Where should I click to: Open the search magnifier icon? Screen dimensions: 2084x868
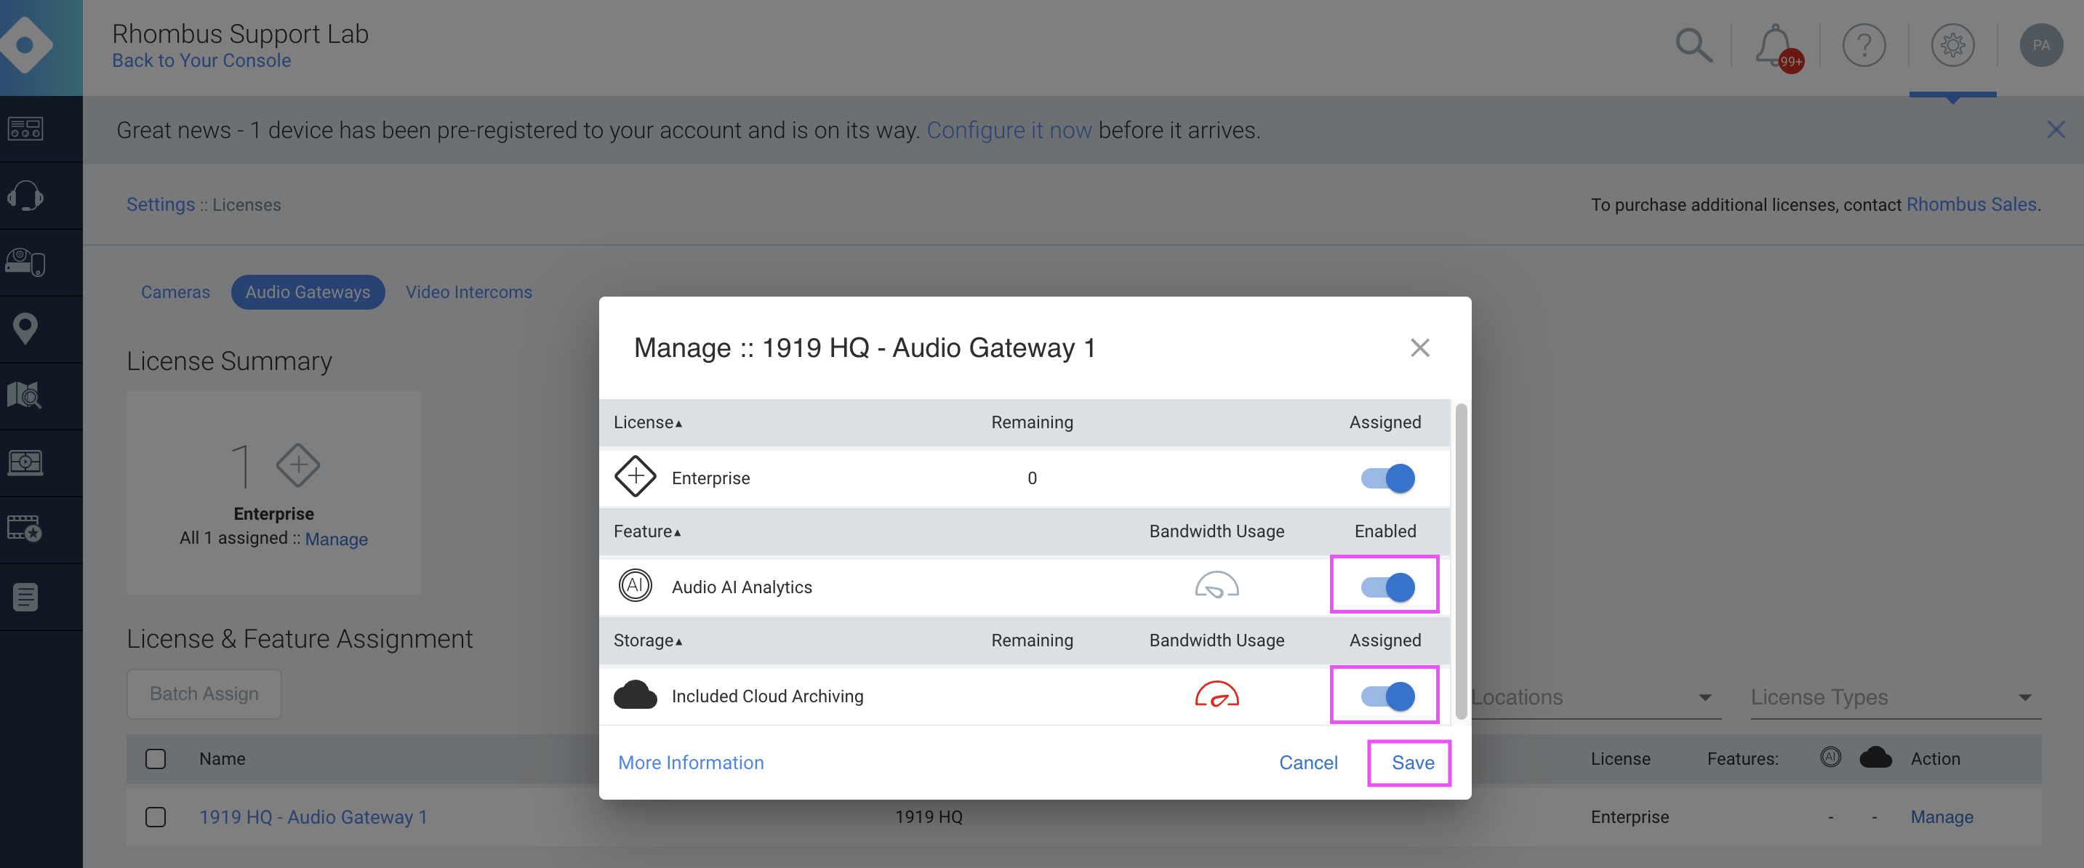(x=1694, y=45)
